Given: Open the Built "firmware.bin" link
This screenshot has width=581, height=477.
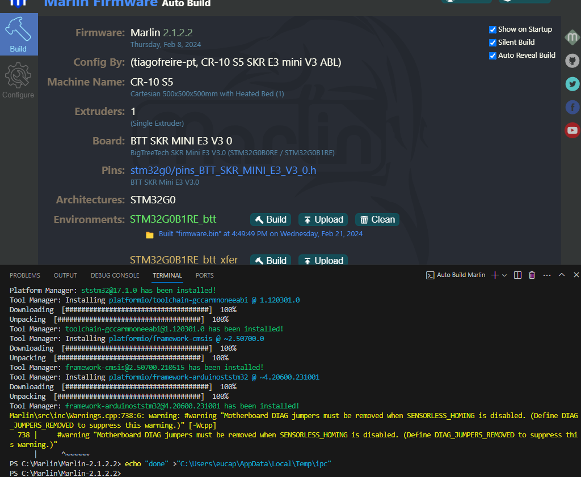Looking at the screenshot, I should coord(260,234).
